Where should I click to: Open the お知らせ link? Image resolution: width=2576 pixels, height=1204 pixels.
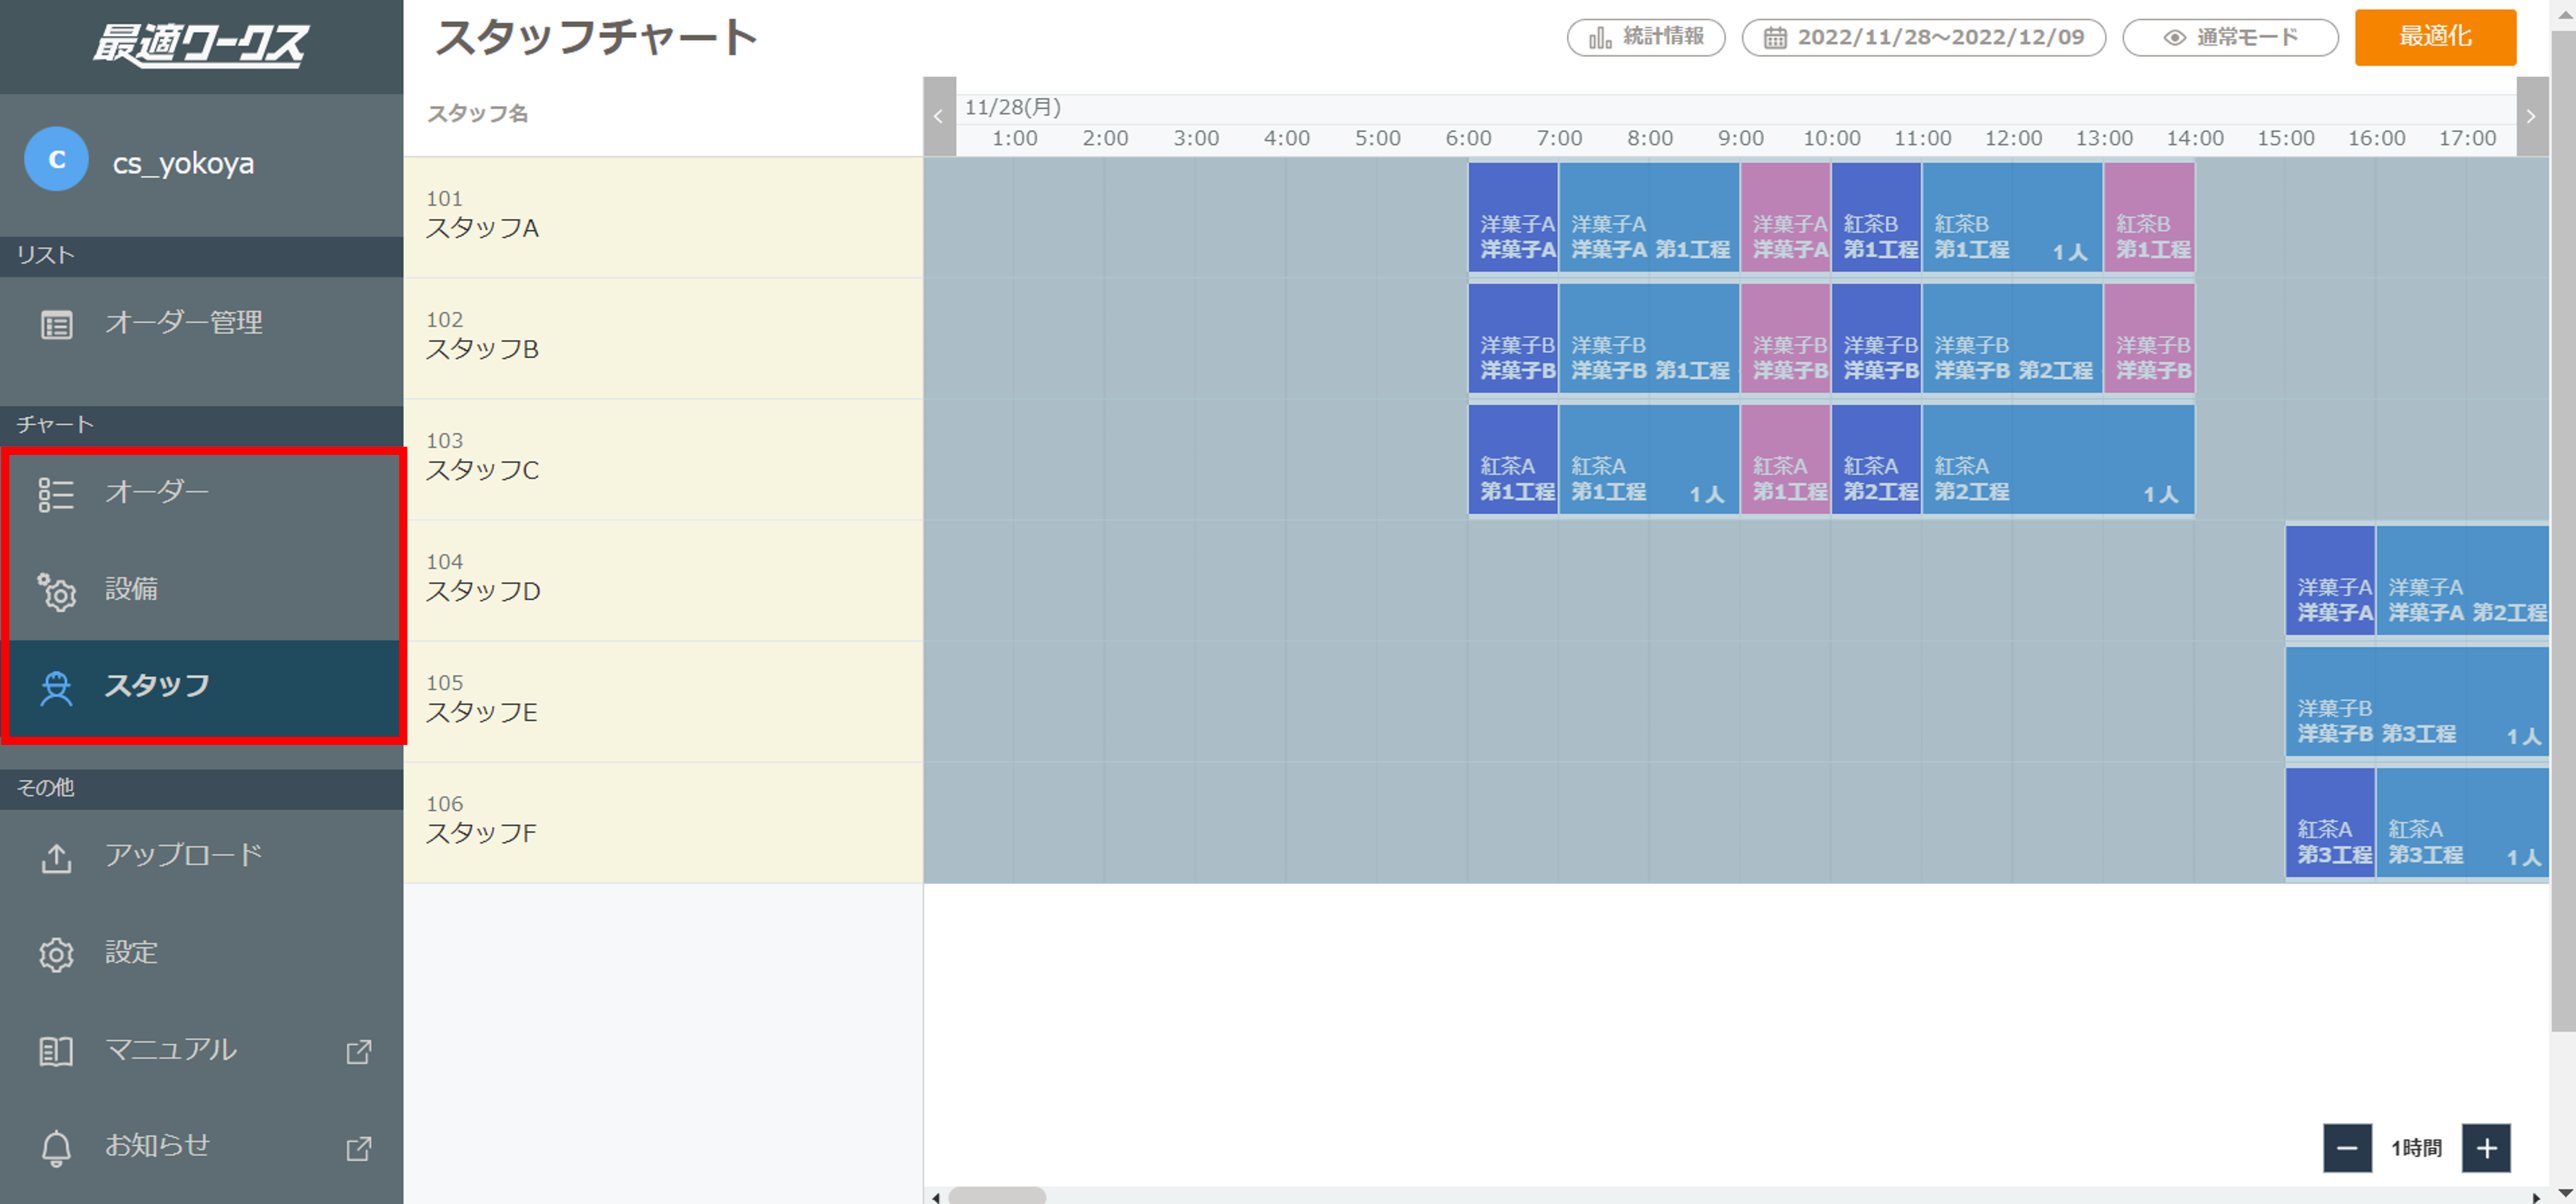(201, 1147)
